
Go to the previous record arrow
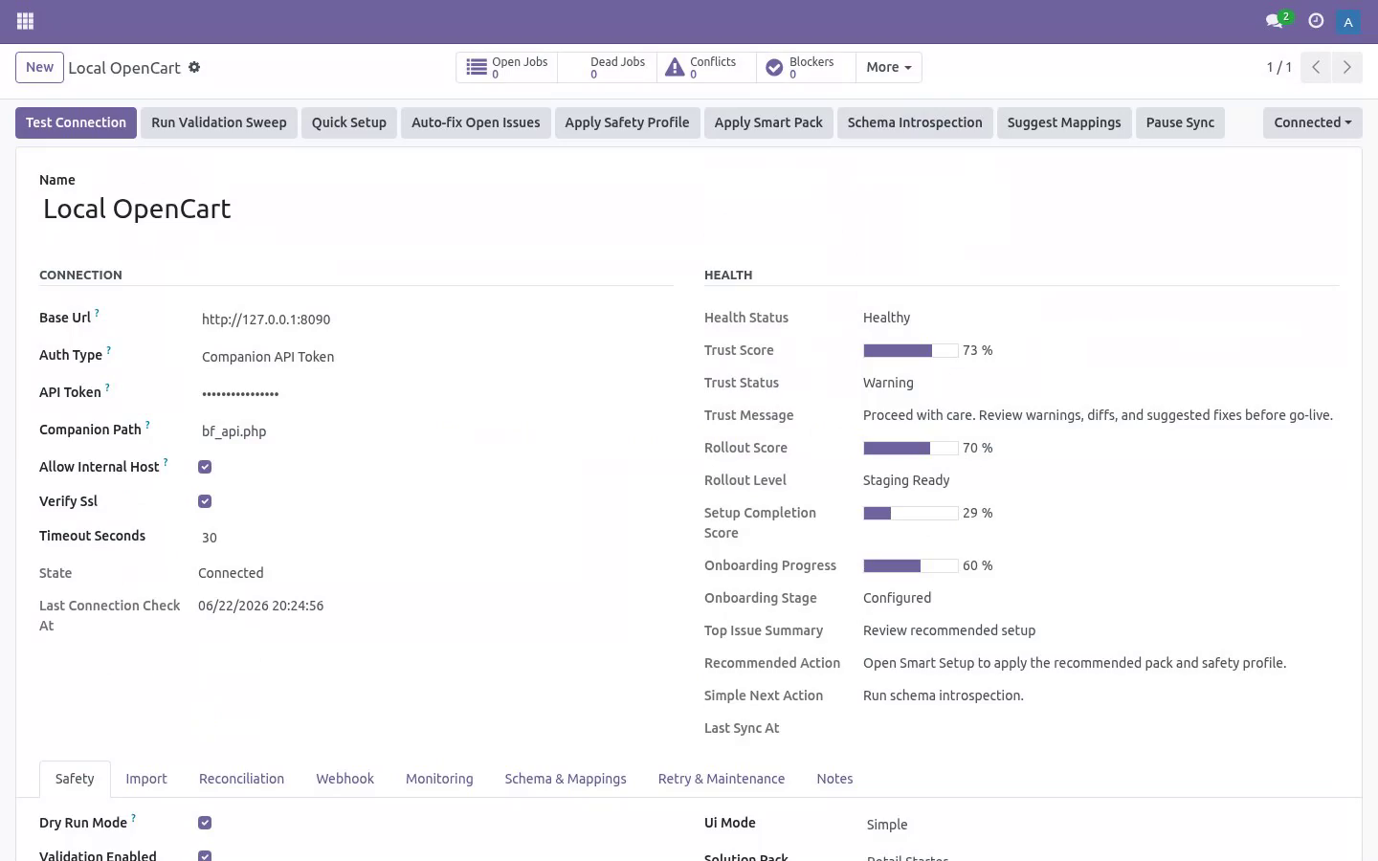click(x=1316, y=67)
